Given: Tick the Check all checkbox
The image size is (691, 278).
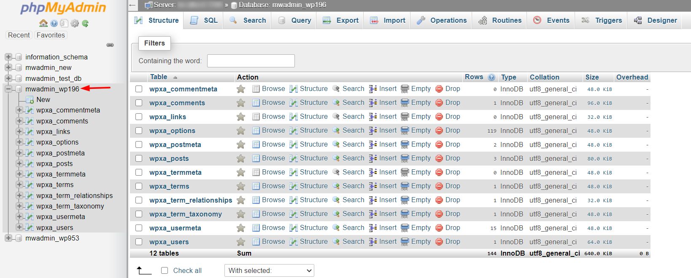Looking at the screenshot, I should tap(165, 270).
